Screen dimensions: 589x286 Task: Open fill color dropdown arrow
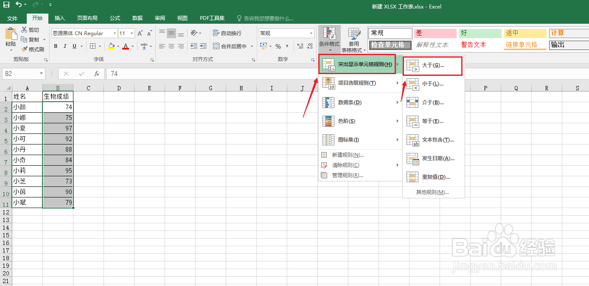pos(118,46)
